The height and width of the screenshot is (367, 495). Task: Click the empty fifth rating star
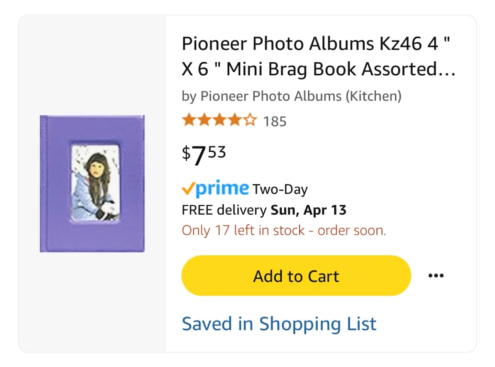[250, 120]
